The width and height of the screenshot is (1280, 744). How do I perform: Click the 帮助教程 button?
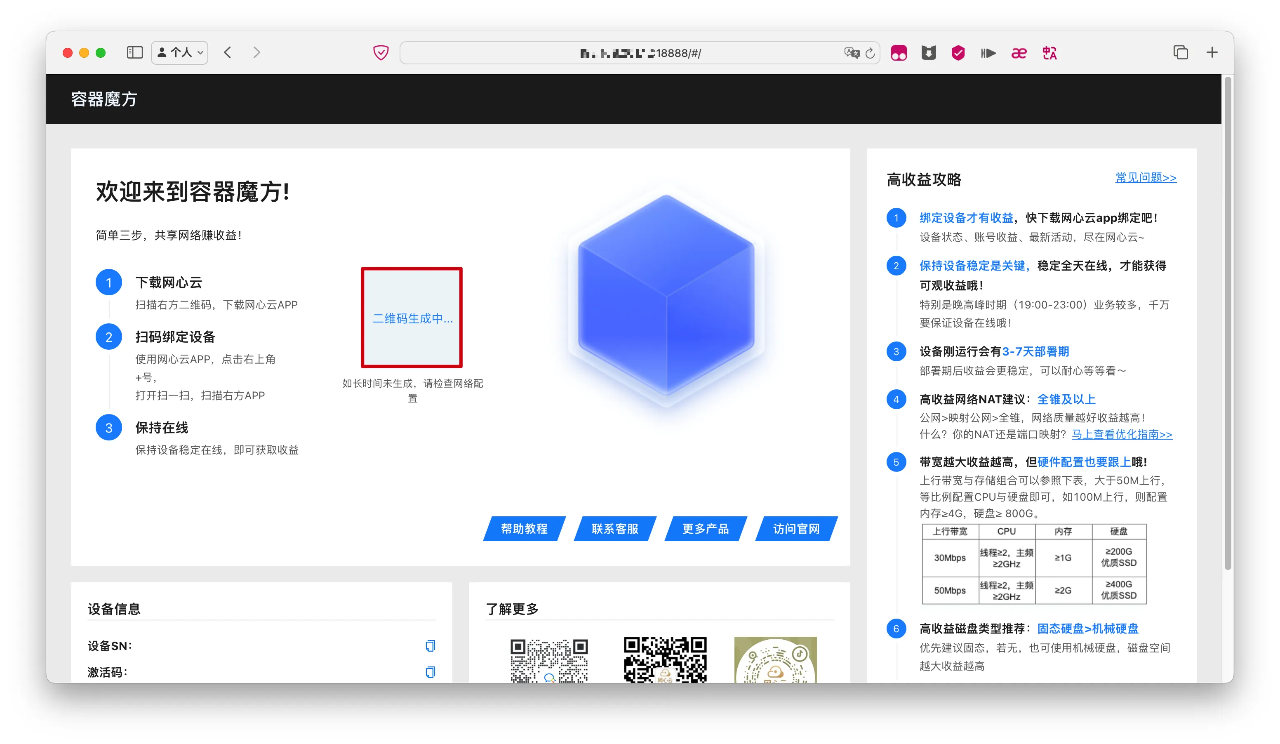click(x=524, y=529)
